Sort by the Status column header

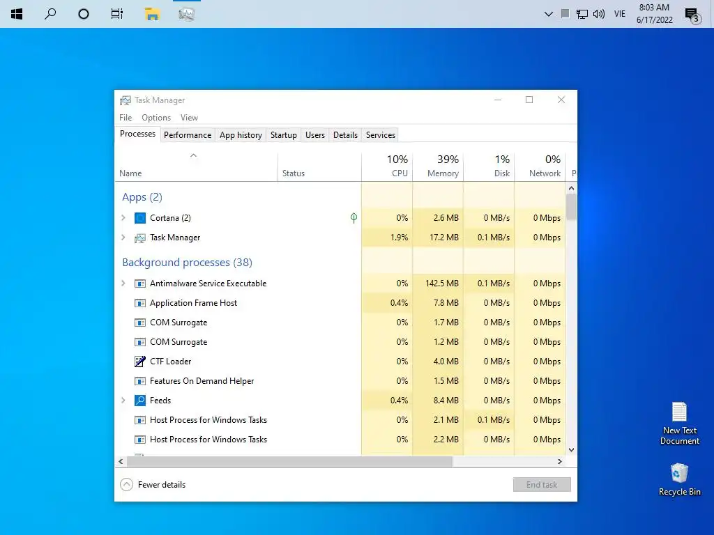pos(319,167)
